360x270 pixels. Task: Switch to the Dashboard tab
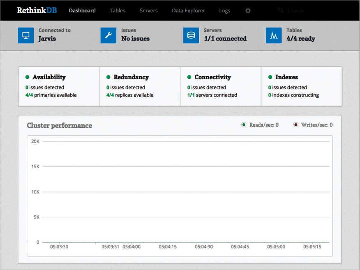[82, 11]
